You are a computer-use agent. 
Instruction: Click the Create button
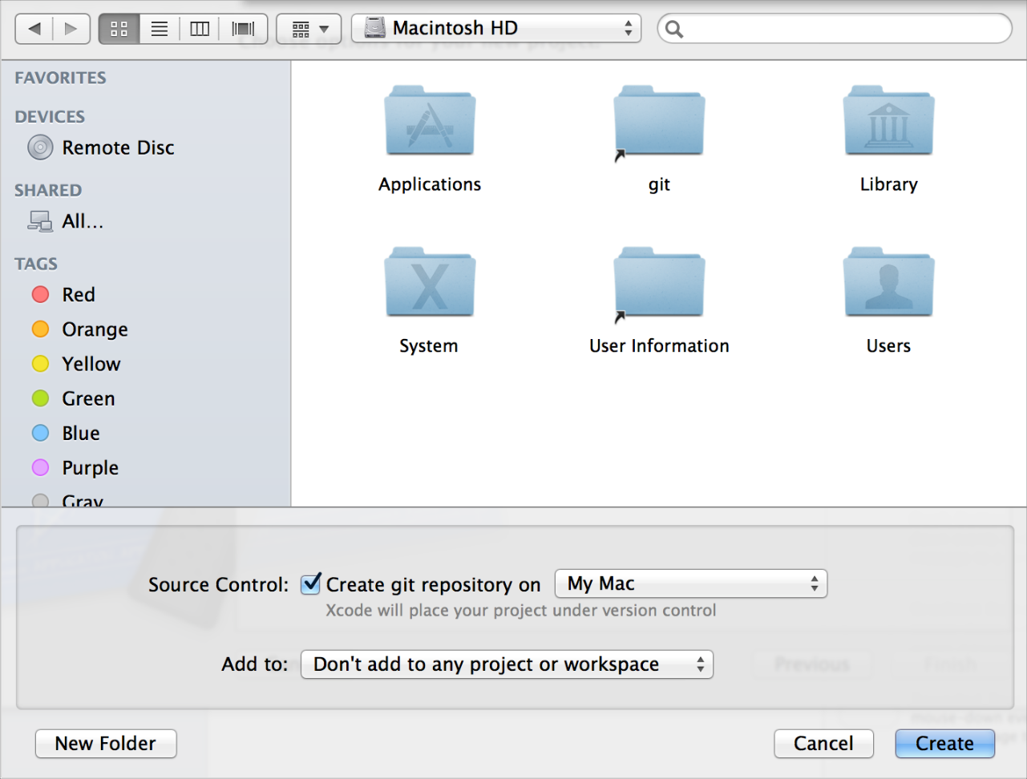(x=944, y=744)
